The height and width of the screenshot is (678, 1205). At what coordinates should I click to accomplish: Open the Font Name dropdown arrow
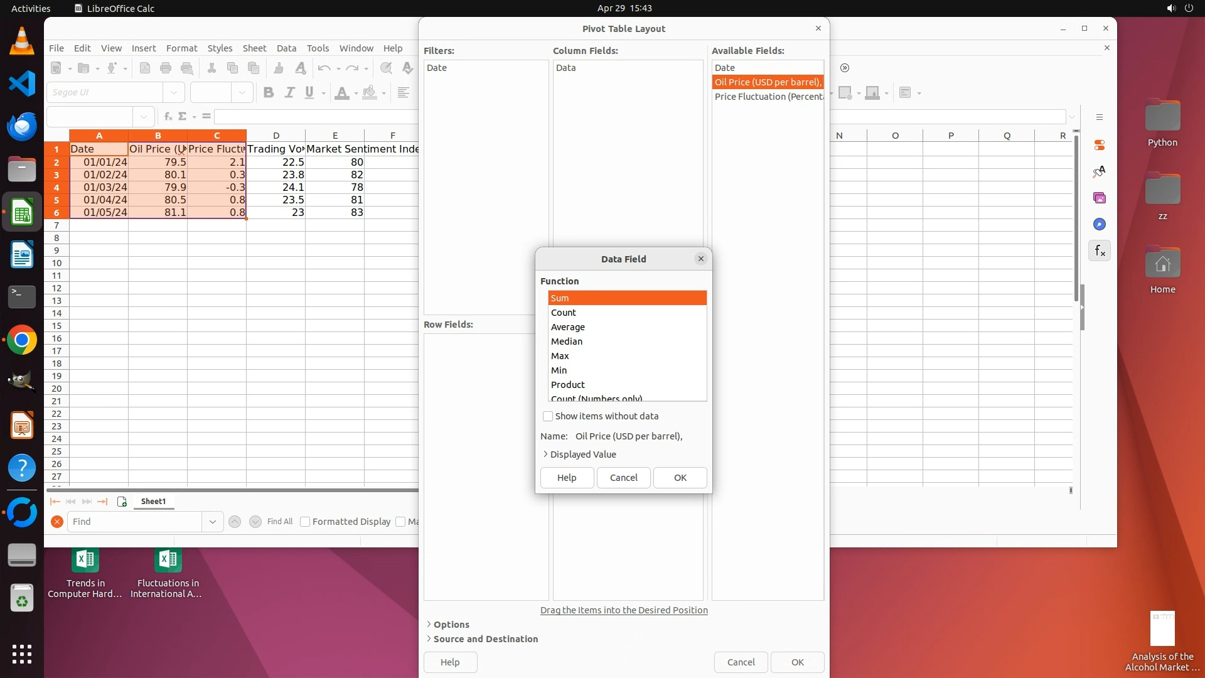(x=174, y=93)
